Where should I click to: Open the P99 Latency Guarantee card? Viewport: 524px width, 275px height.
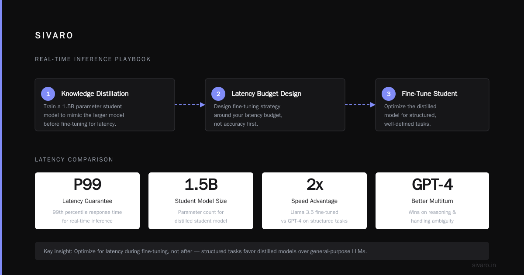87,201
